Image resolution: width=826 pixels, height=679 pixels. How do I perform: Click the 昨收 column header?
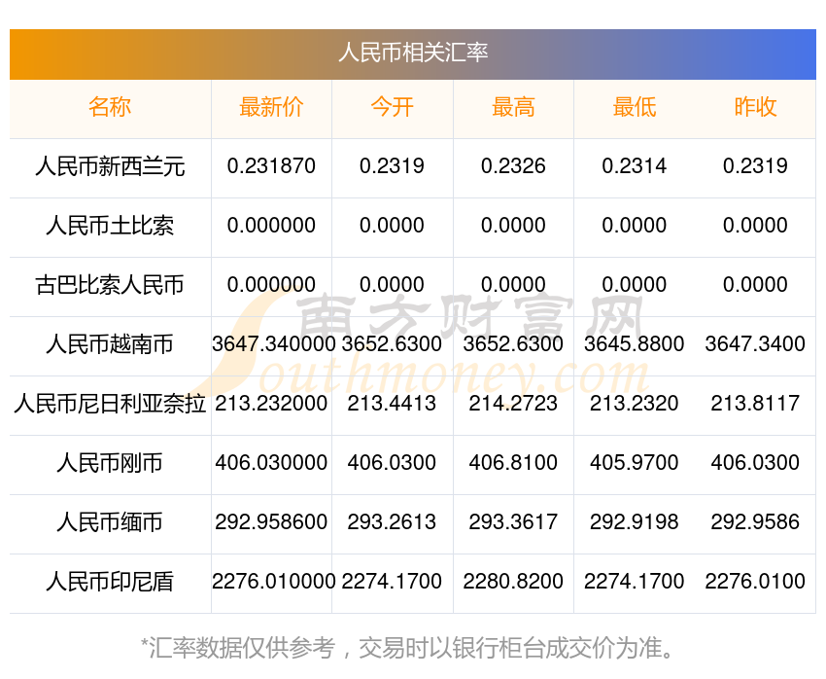(x=755, y=107)
